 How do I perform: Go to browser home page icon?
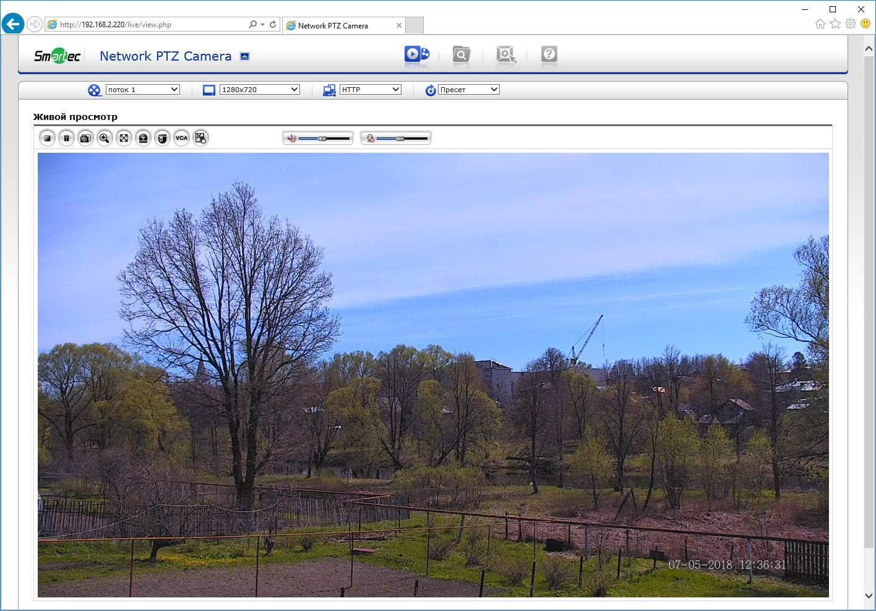point(820,23)
